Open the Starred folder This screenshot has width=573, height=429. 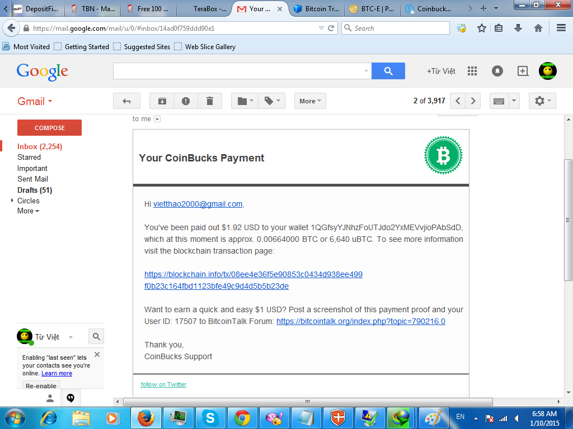click(x=29, y=157)
